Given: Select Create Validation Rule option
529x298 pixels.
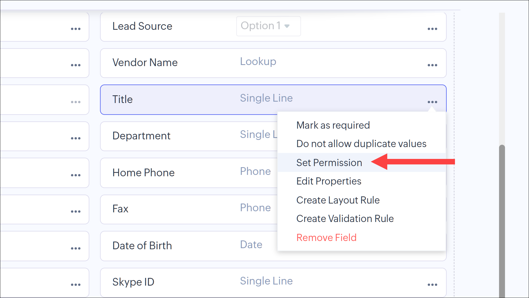Looking at the screenshot, I should tap(345, 219).
